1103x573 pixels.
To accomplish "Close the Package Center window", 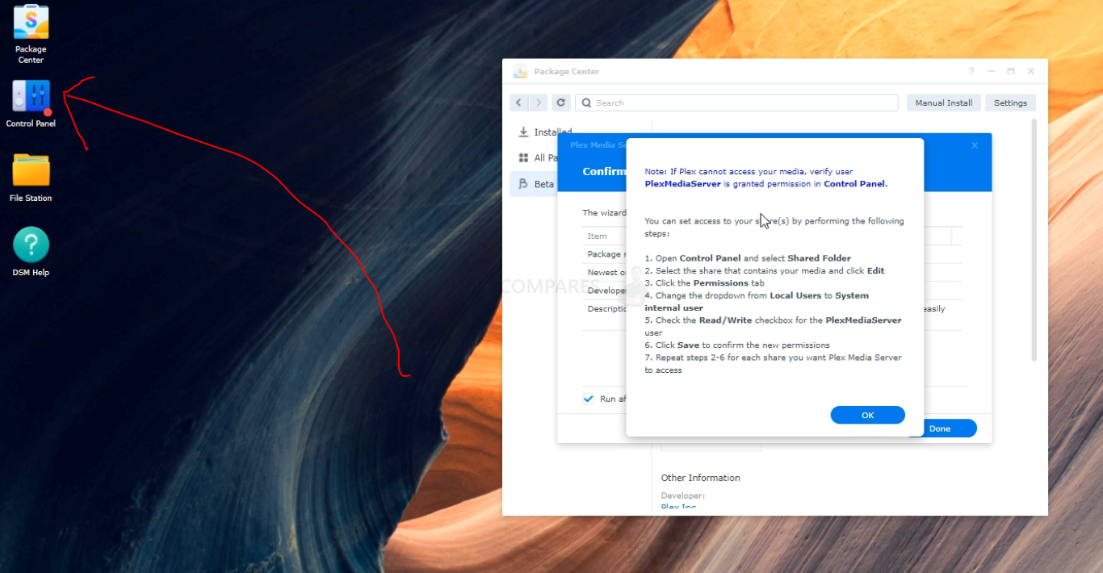I will pos(1030,71).
